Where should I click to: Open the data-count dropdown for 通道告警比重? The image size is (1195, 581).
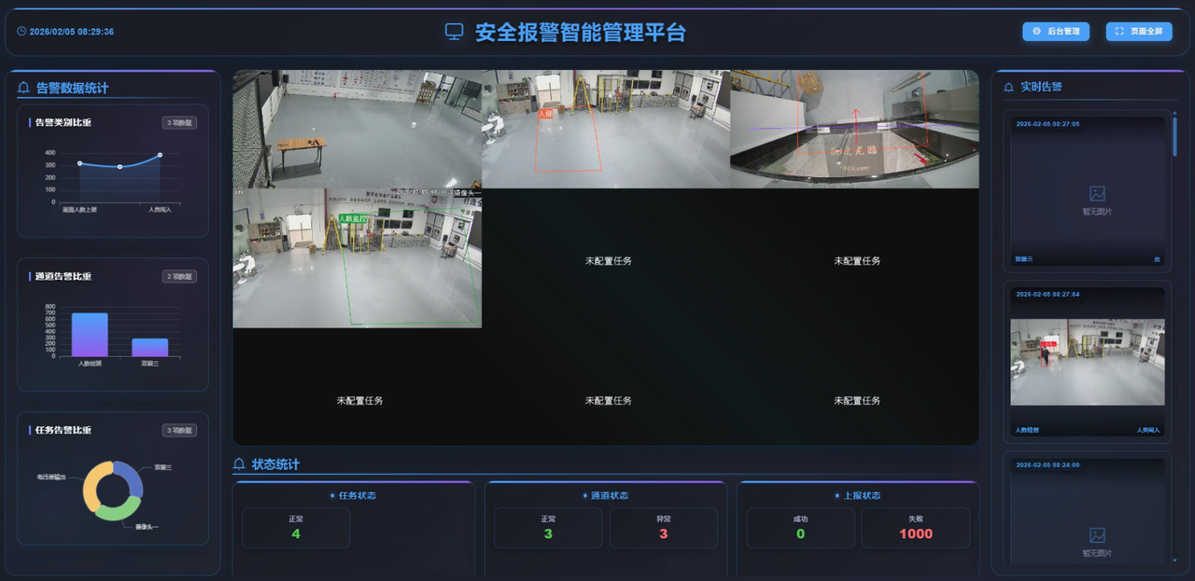pos(180,276)
